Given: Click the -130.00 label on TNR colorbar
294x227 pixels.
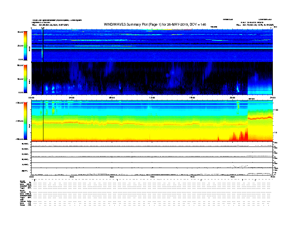Looking at the screenshot, I should click(x=20, y=103).
